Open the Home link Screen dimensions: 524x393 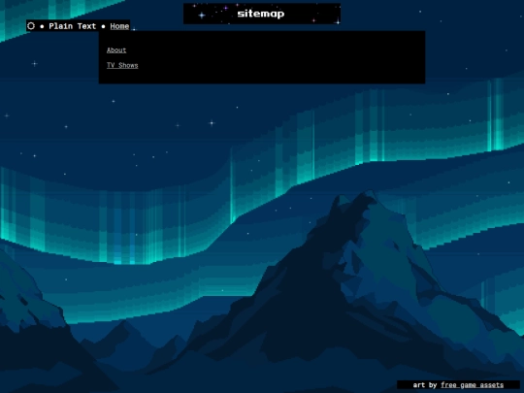point(119,26)
